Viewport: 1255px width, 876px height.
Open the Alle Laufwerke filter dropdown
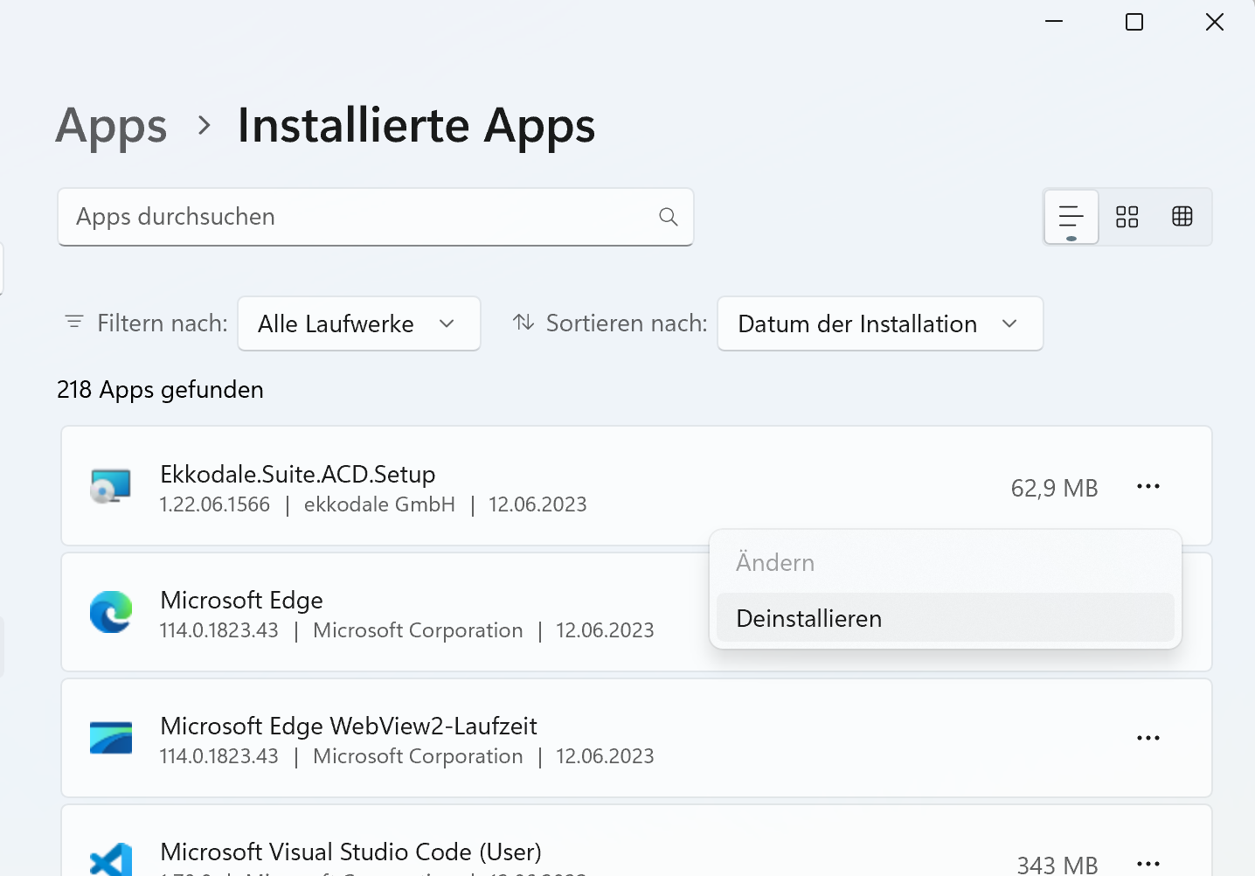pyautogui.click(x=359, y=323)
